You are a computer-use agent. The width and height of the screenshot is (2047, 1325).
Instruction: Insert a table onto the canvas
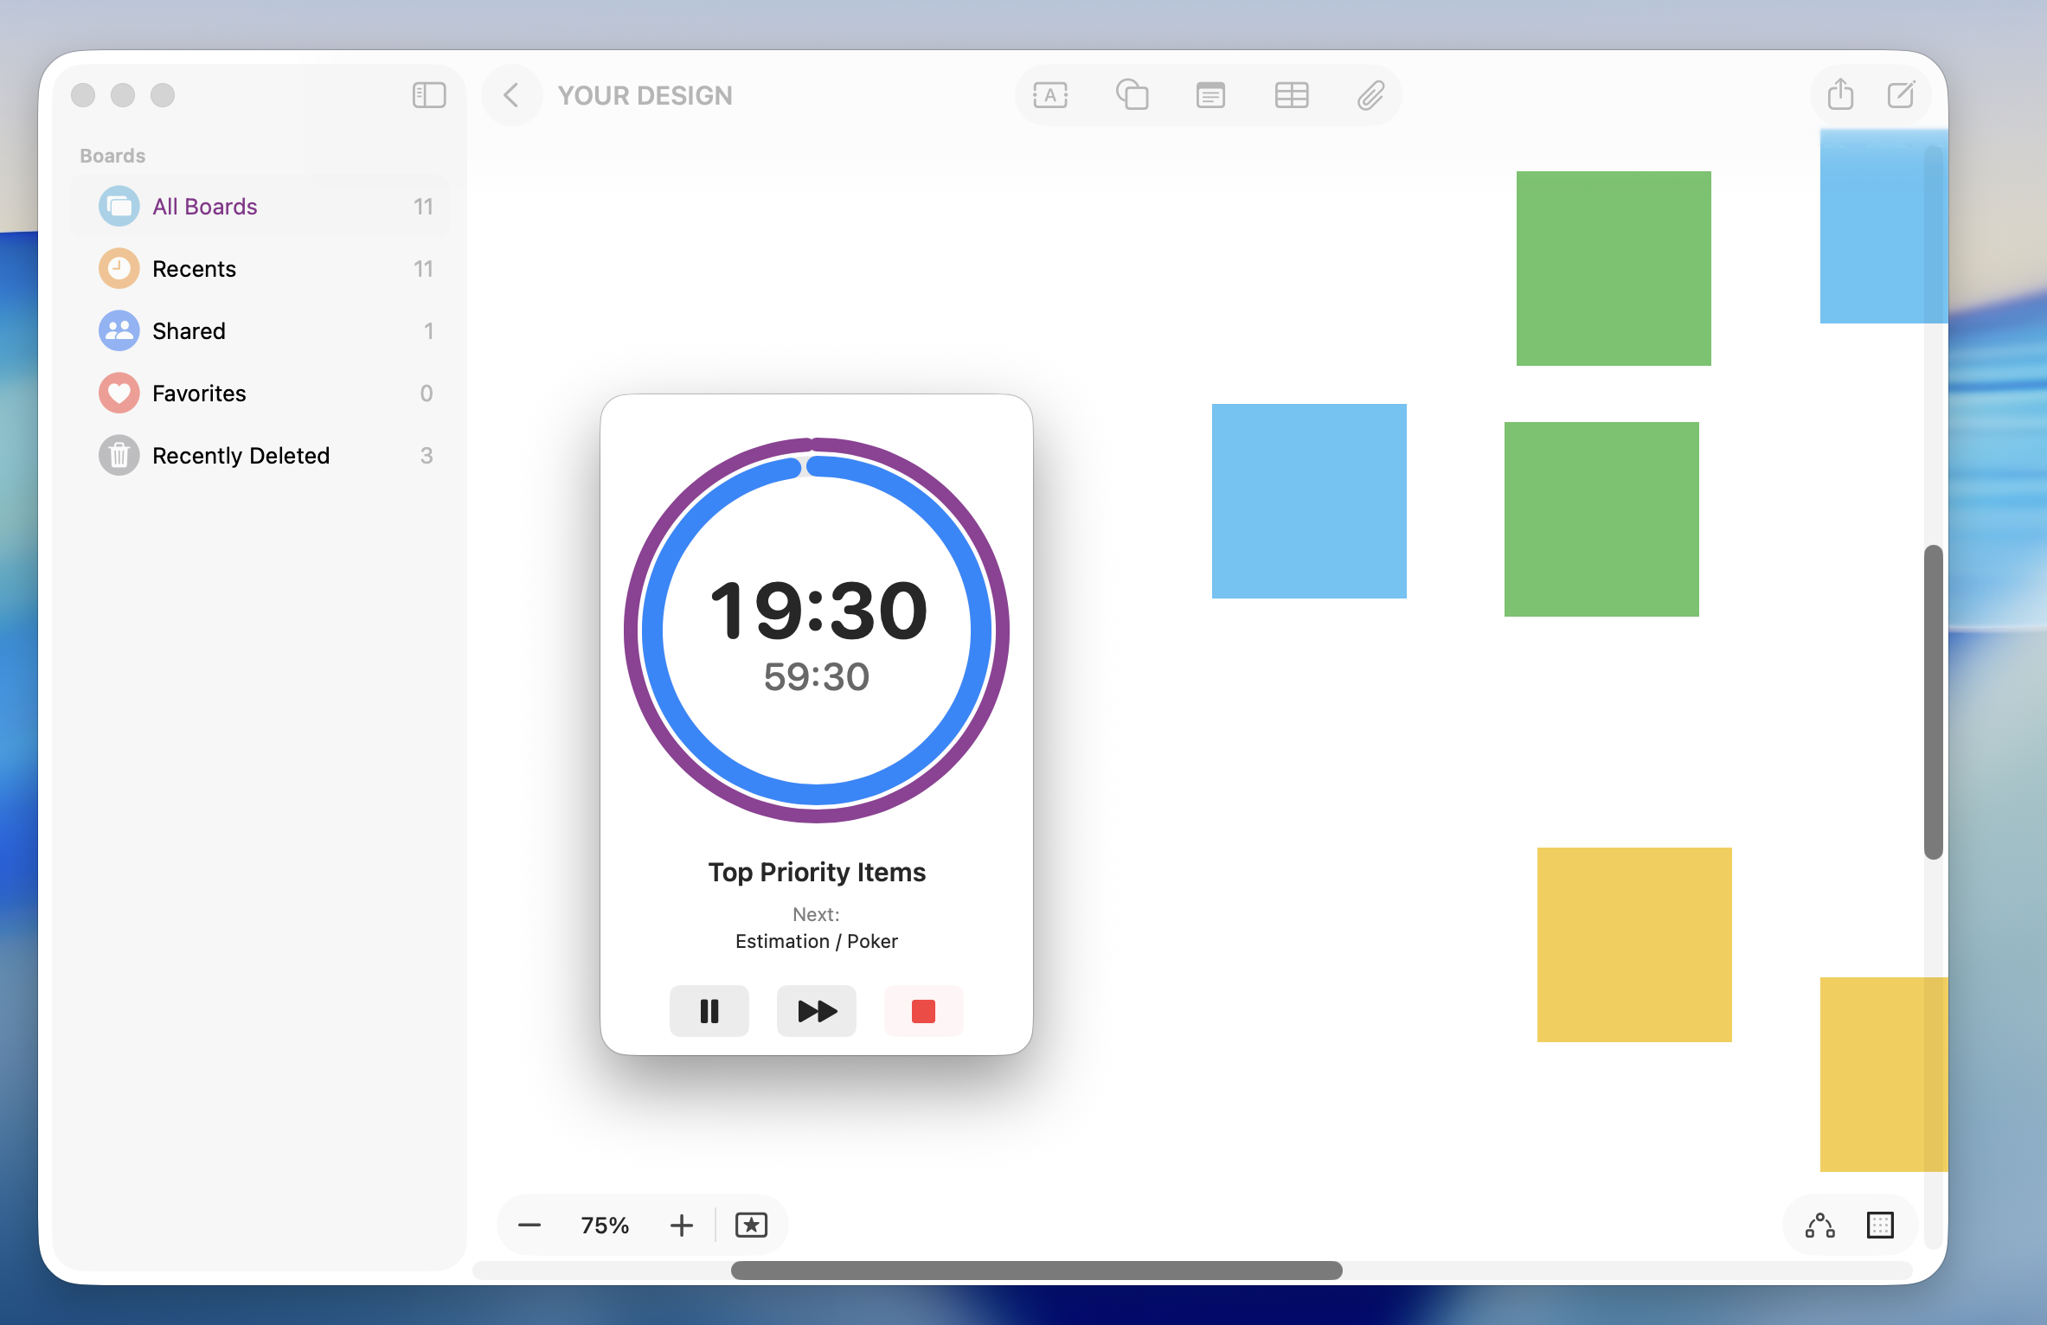(x=1290, y=95)
